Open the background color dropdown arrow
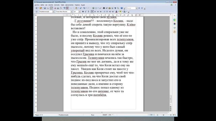This screenshot has width=216, height=121. click(x=127, y=12)
